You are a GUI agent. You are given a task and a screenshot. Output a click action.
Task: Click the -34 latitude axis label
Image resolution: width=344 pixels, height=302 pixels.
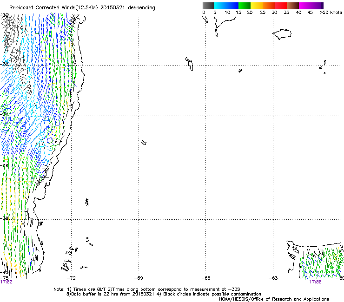coord(5,114)
